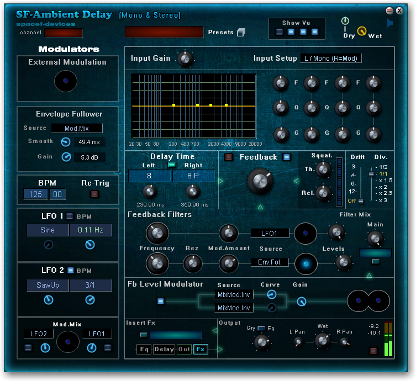Click the External Modulation pad
The height and width of the screenshot is (381, 416).
pos(66,81)
